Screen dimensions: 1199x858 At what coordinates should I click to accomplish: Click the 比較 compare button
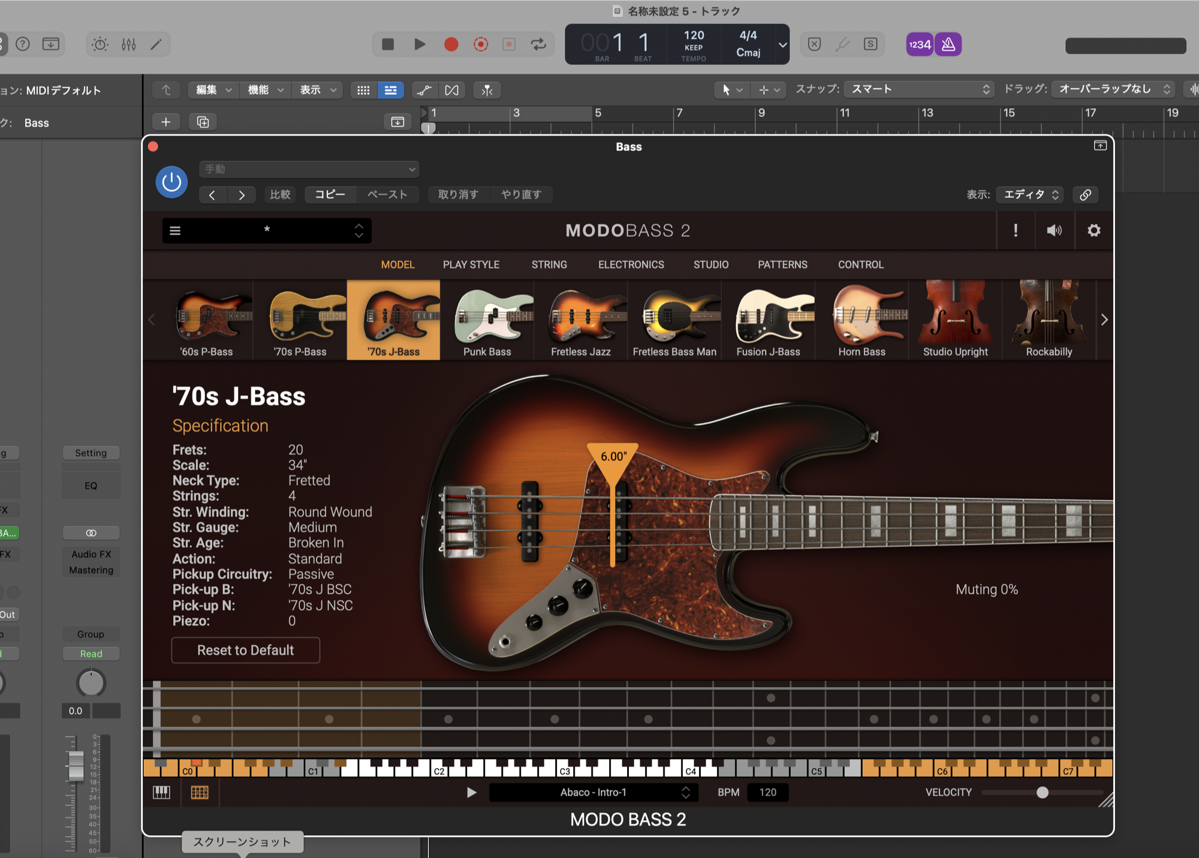(280, 195)
